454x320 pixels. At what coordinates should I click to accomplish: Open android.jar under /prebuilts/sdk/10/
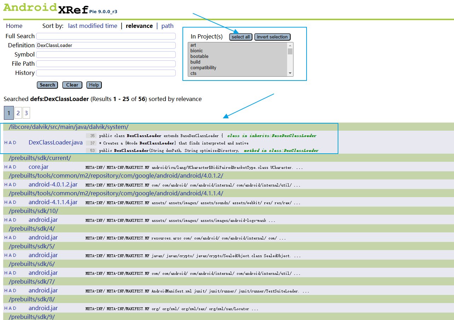click(43, 220)
